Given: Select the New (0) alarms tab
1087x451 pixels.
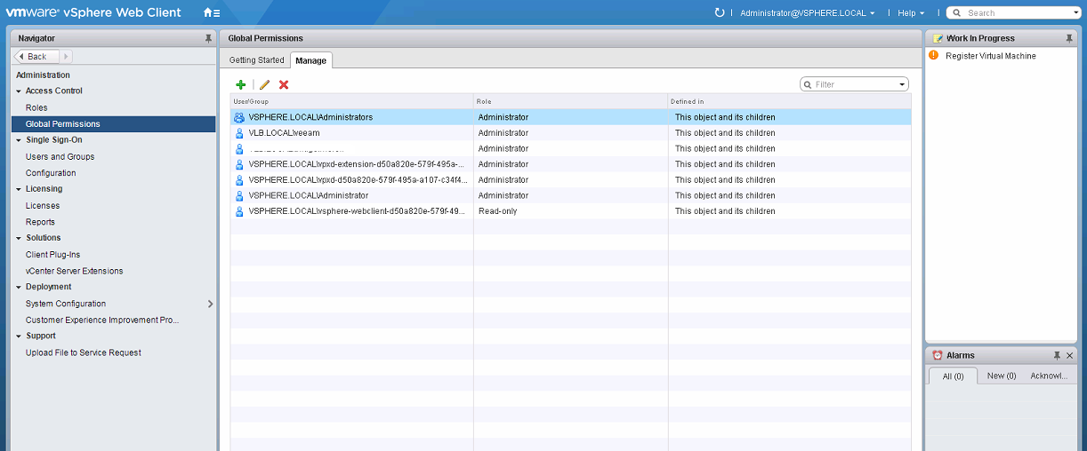Looking at the screenshot, I should [1002, 376].
